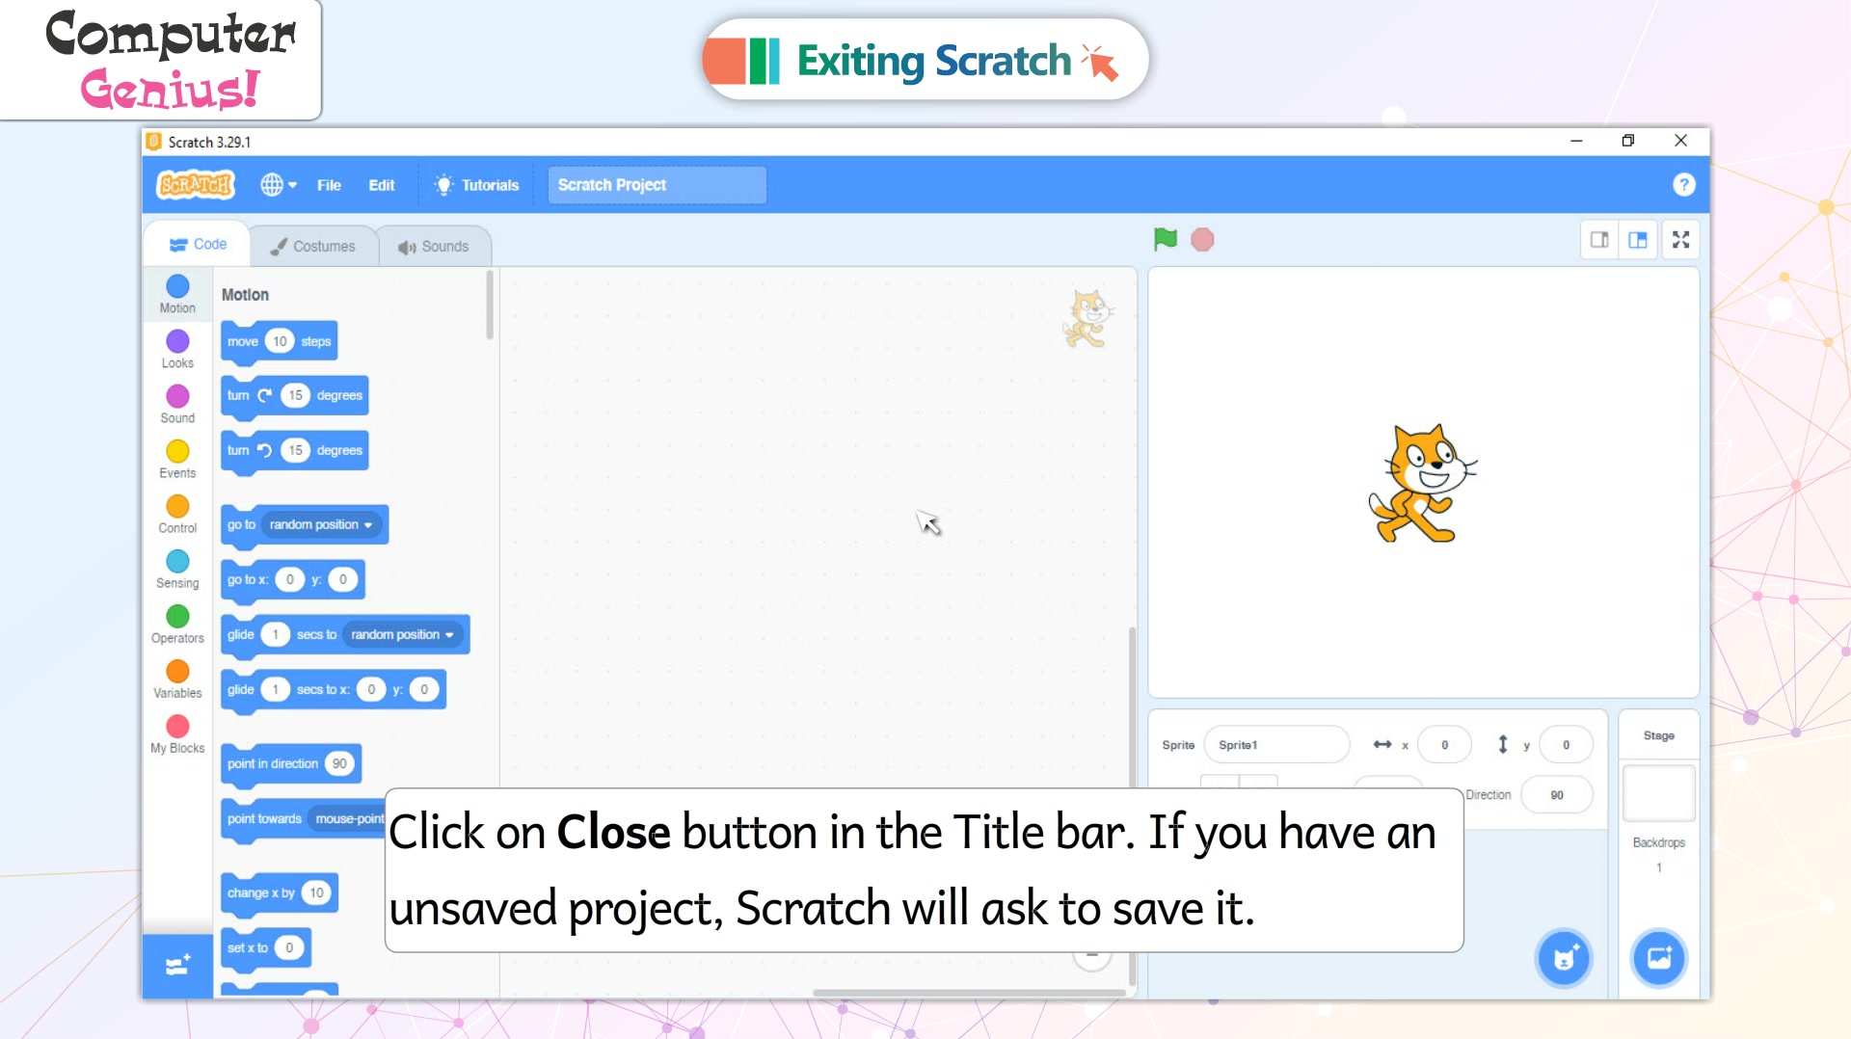Expand the glide random position dropdown
This screenshot has height=1039, width=1851.
pos(449,634)
